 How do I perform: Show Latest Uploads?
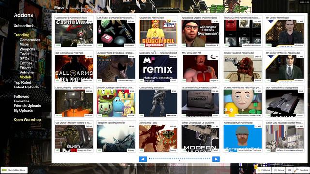coord(26,87)
